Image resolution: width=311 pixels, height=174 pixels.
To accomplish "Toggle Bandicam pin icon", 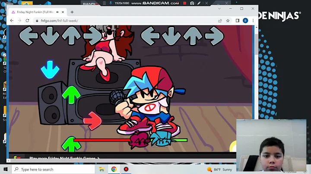I will (111, 3).
